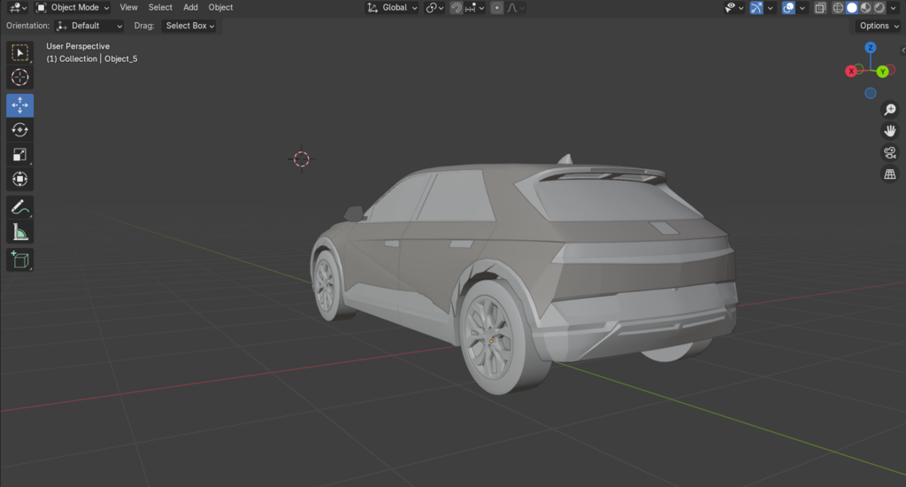Click the Options button
906x487 pixels.
(x=878, y=26)
